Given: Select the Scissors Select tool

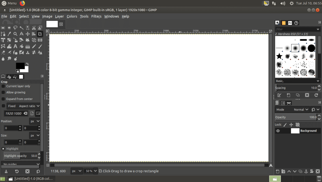Looking at the screenshot, I should tap(34, 28).
